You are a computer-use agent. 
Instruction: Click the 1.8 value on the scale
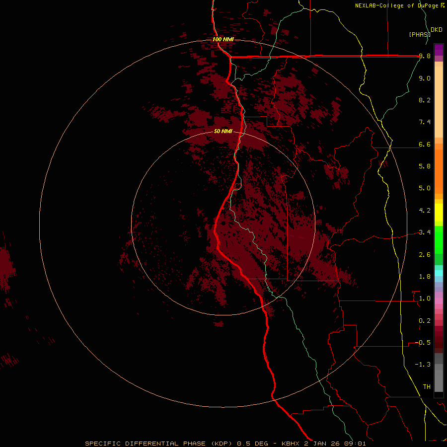[x=425, y=277]
